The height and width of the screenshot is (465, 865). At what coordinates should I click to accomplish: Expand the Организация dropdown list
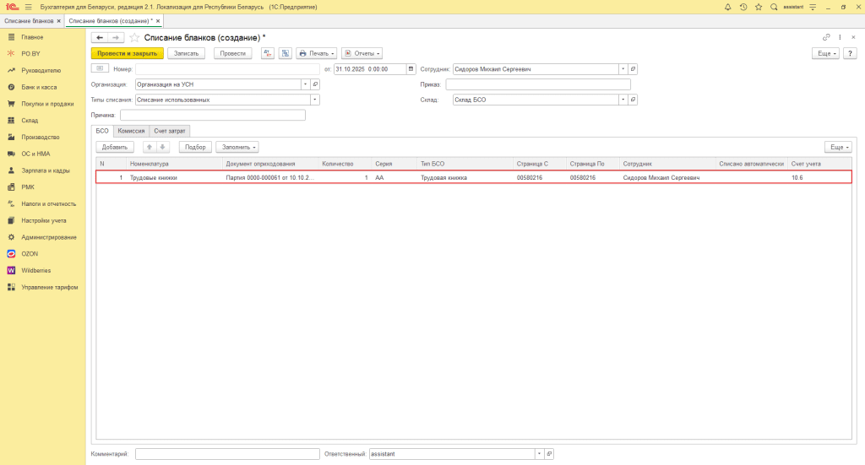[x=305, y=84]
